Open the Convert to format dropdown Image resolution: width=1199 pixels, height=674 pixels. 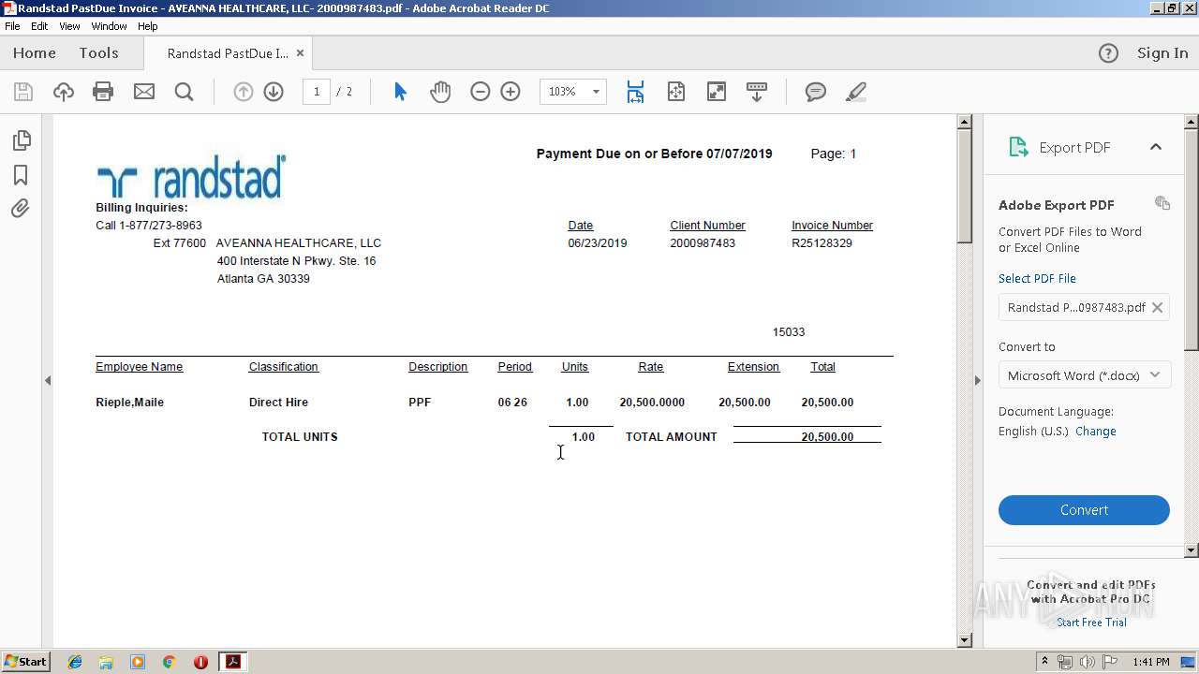[1084, 375]
